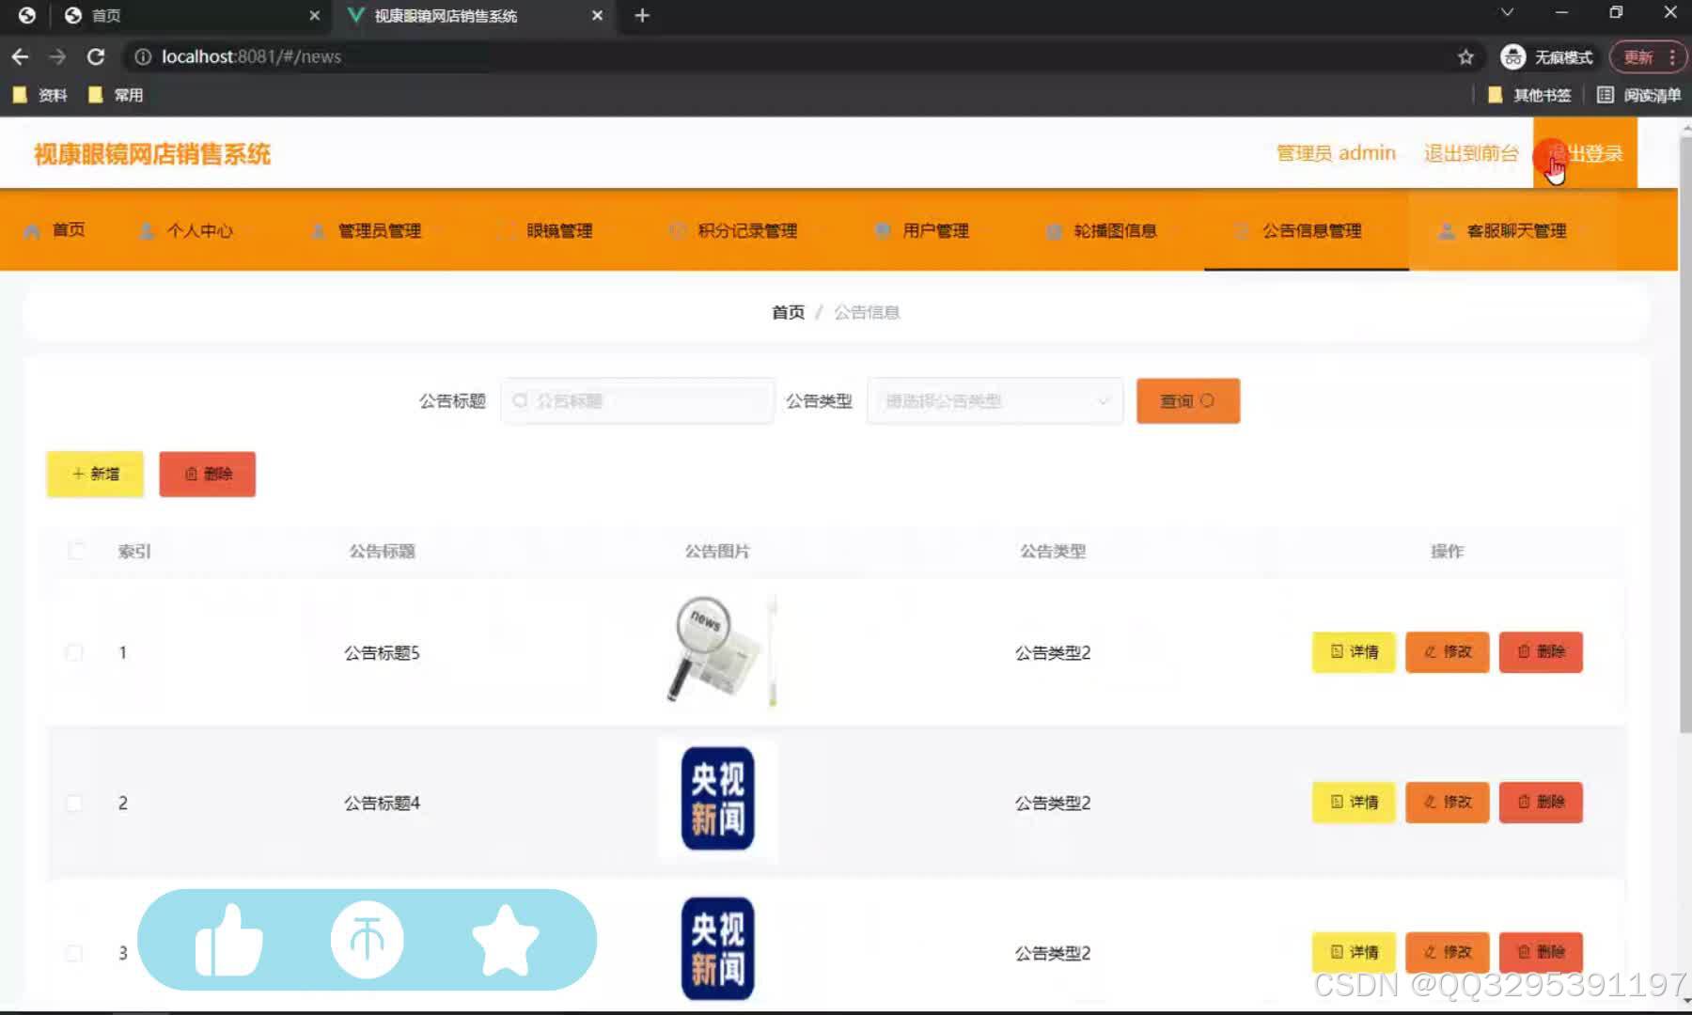Click the thumbs-up like icon
Image resolution: width=1692 pixels, height=1015 pixels.
pyautogui.click(x=229, y=940)
